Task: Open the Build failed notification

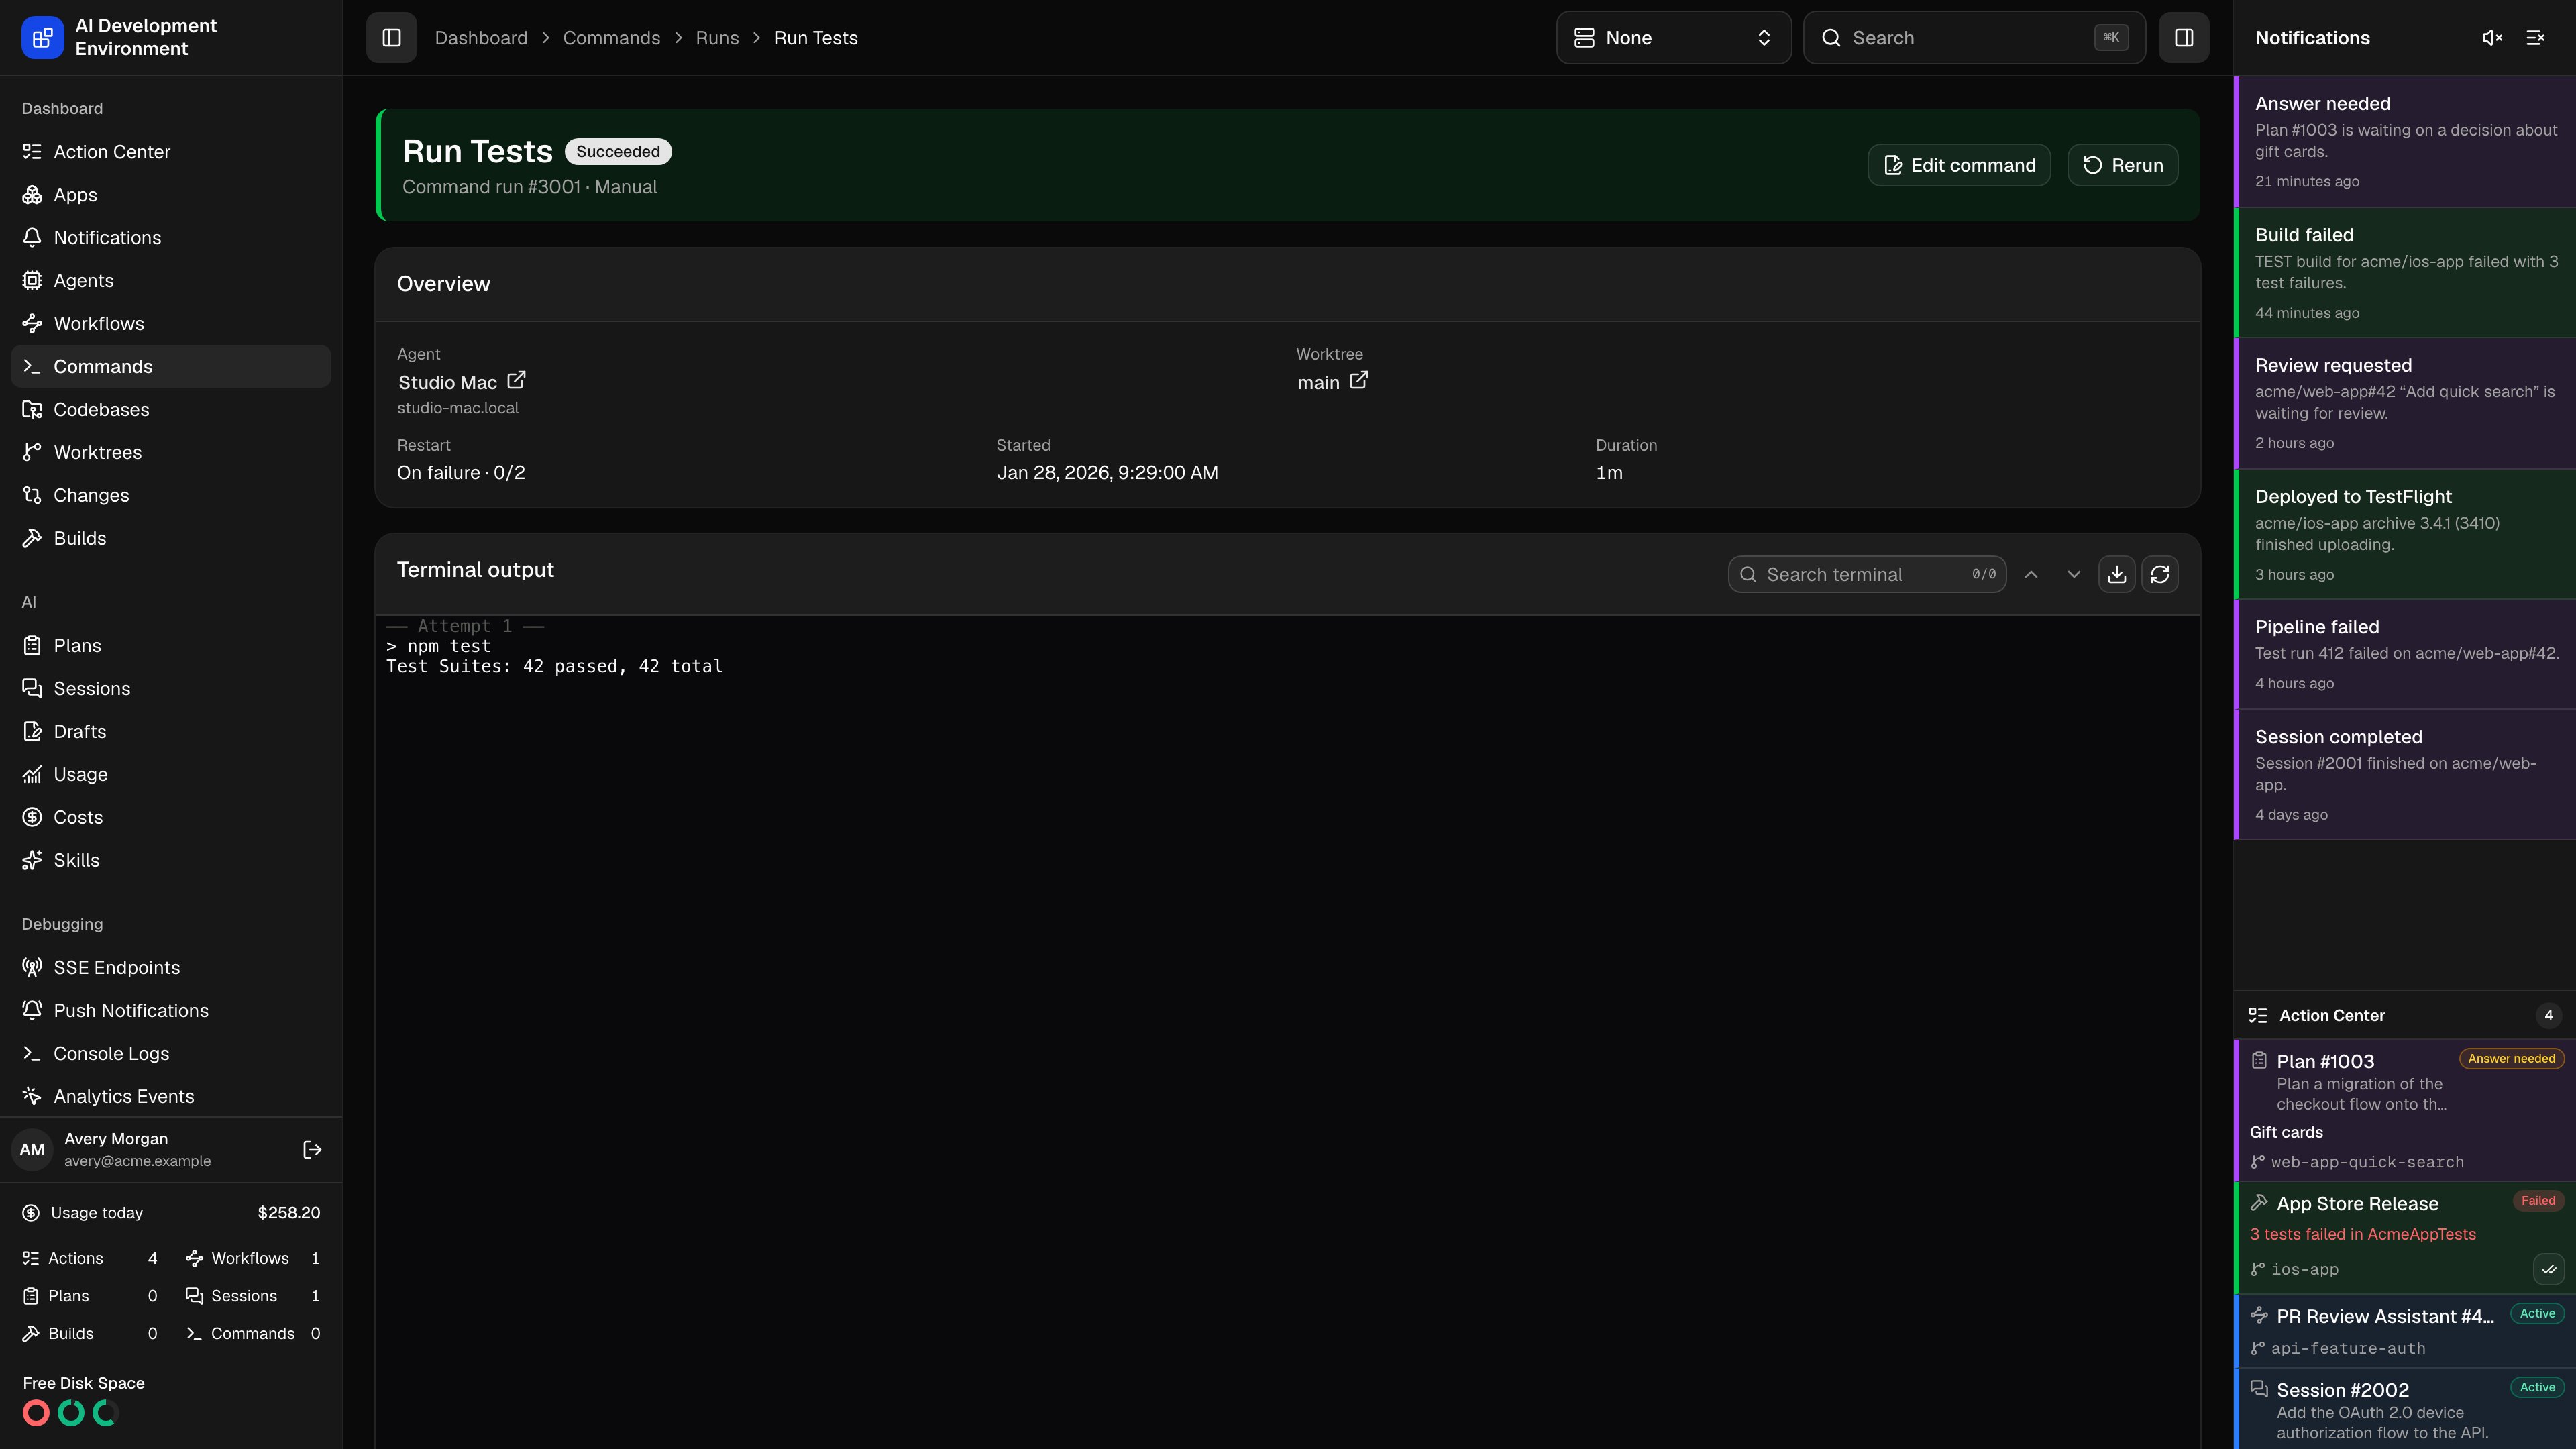Action: 2405,273
